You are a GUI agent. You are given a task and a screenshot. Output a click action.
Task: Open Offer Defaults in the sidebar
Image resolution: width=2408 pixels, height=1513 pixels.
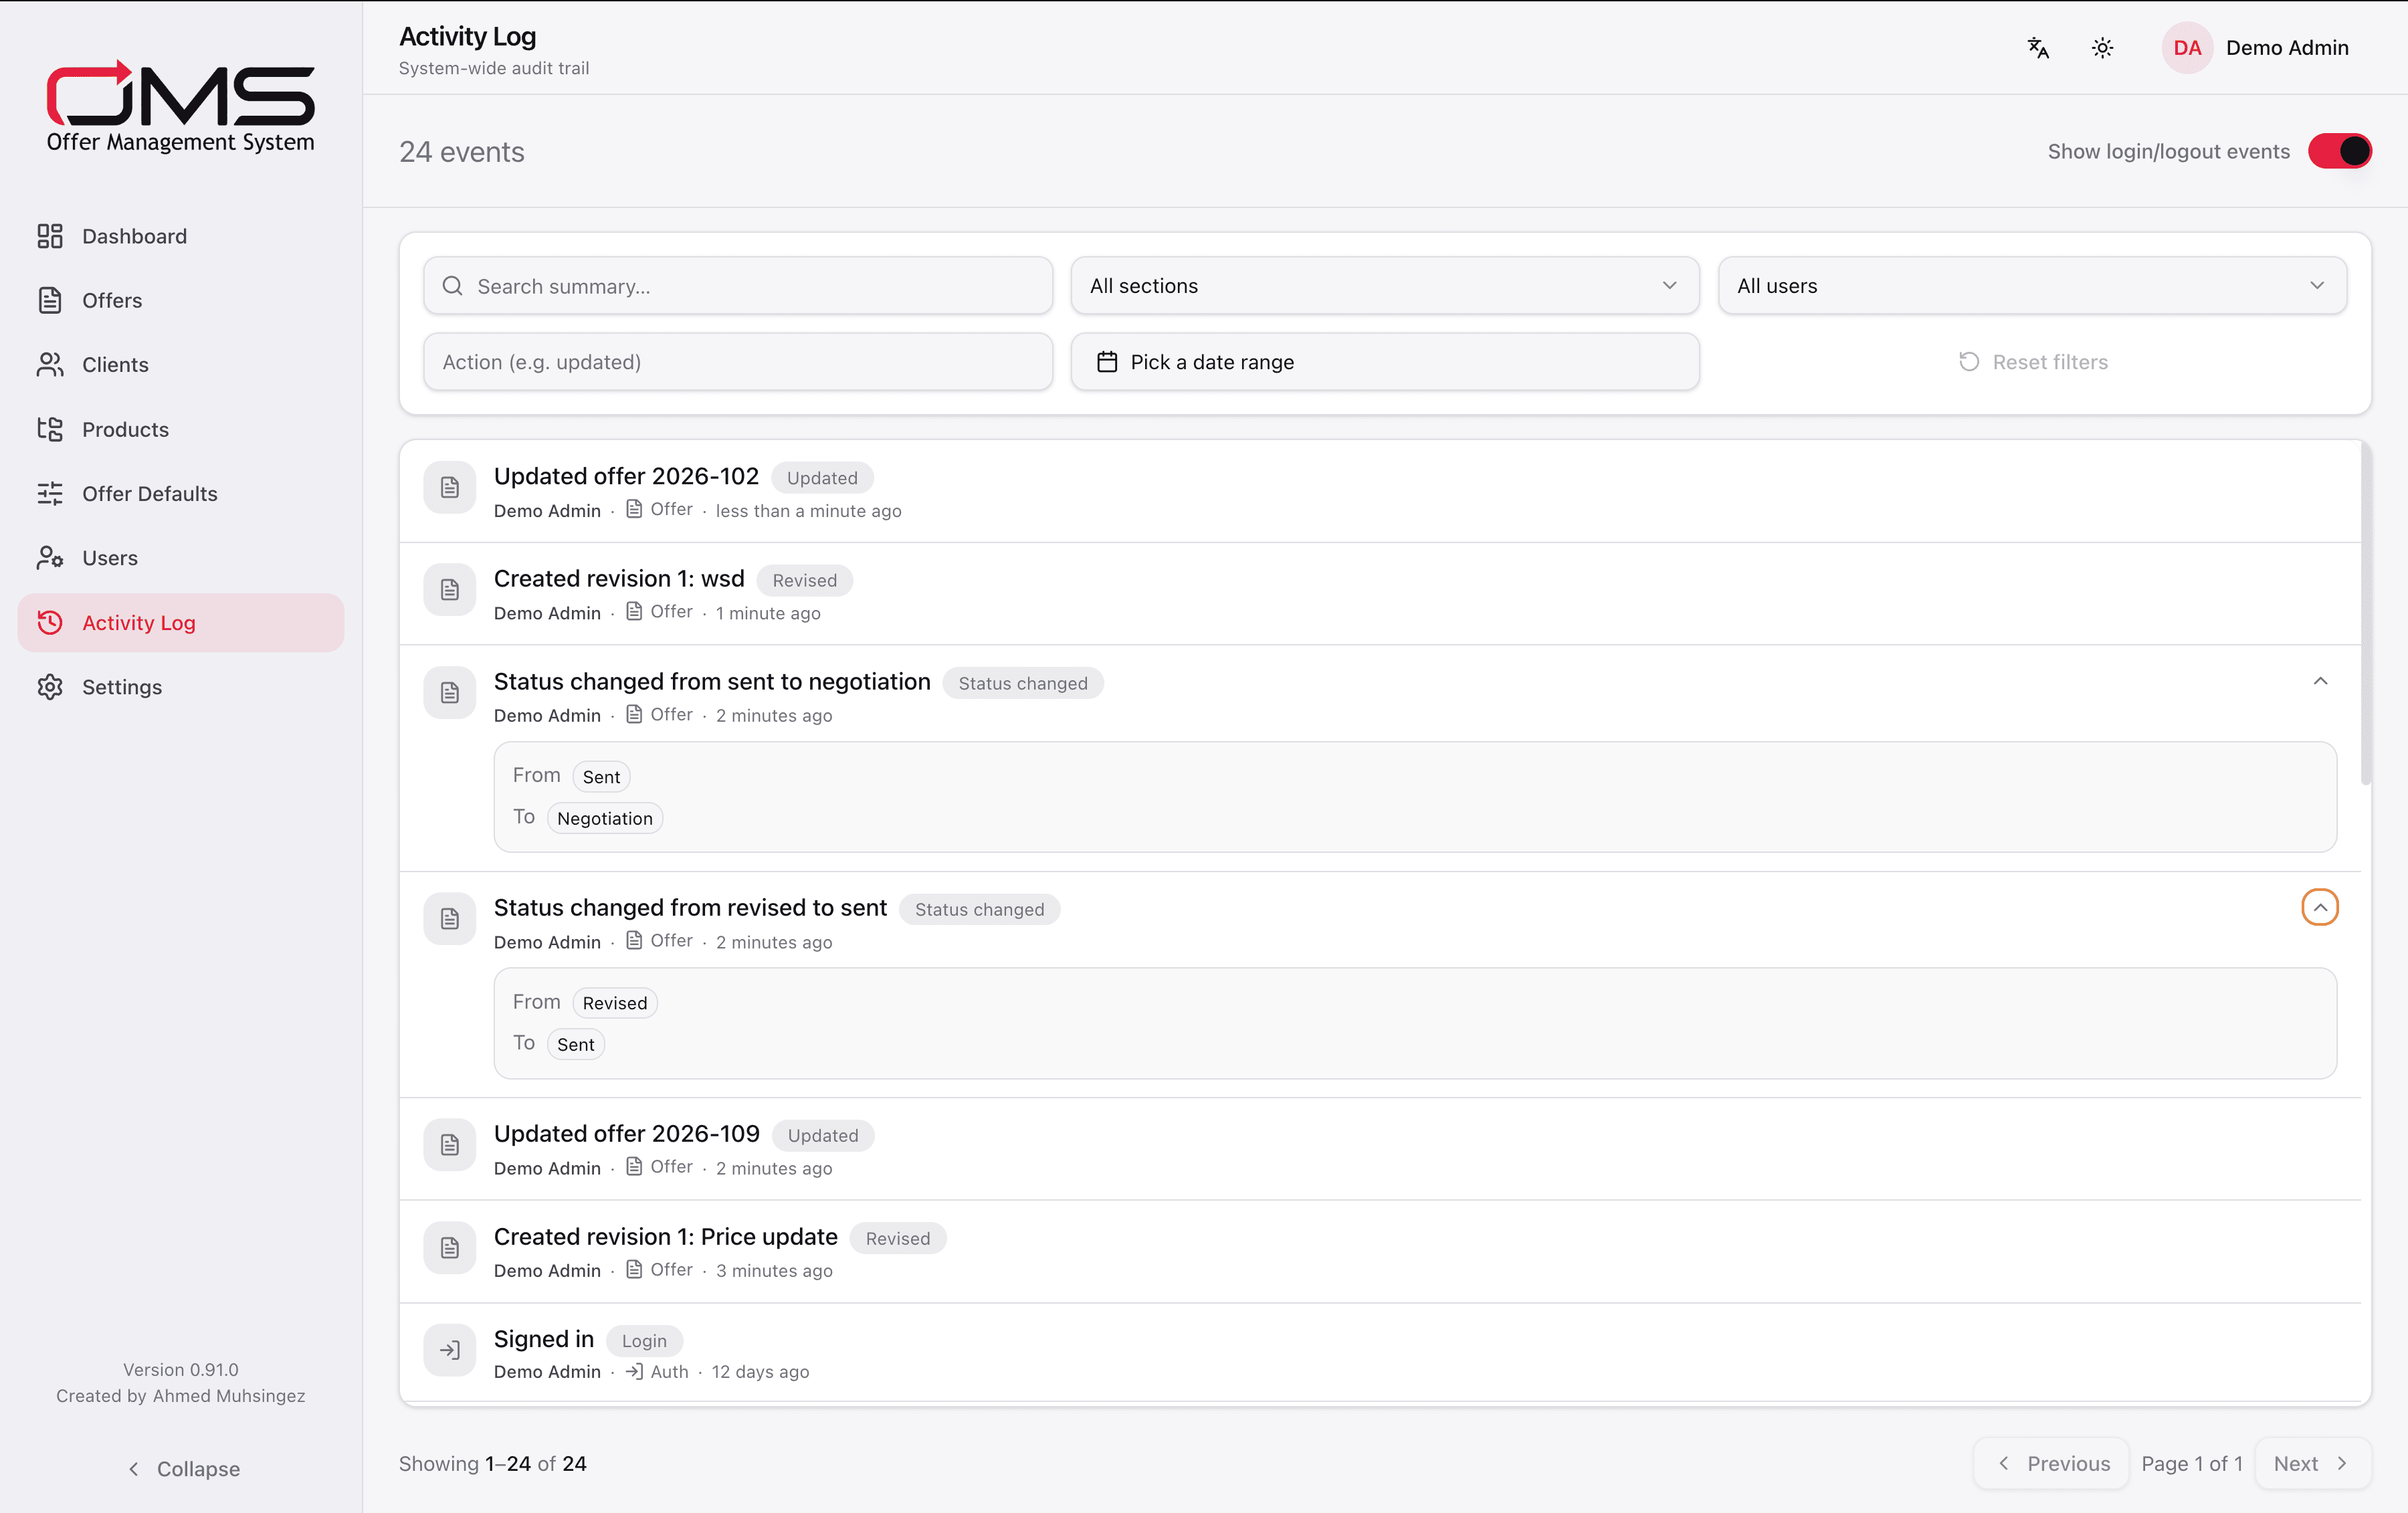click(181, 494)
